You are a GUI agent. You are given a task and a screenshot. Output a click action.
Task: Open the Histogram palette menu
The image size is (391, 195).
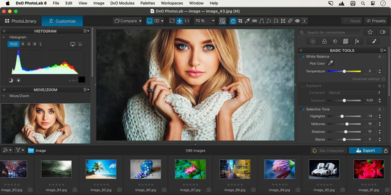86,31
